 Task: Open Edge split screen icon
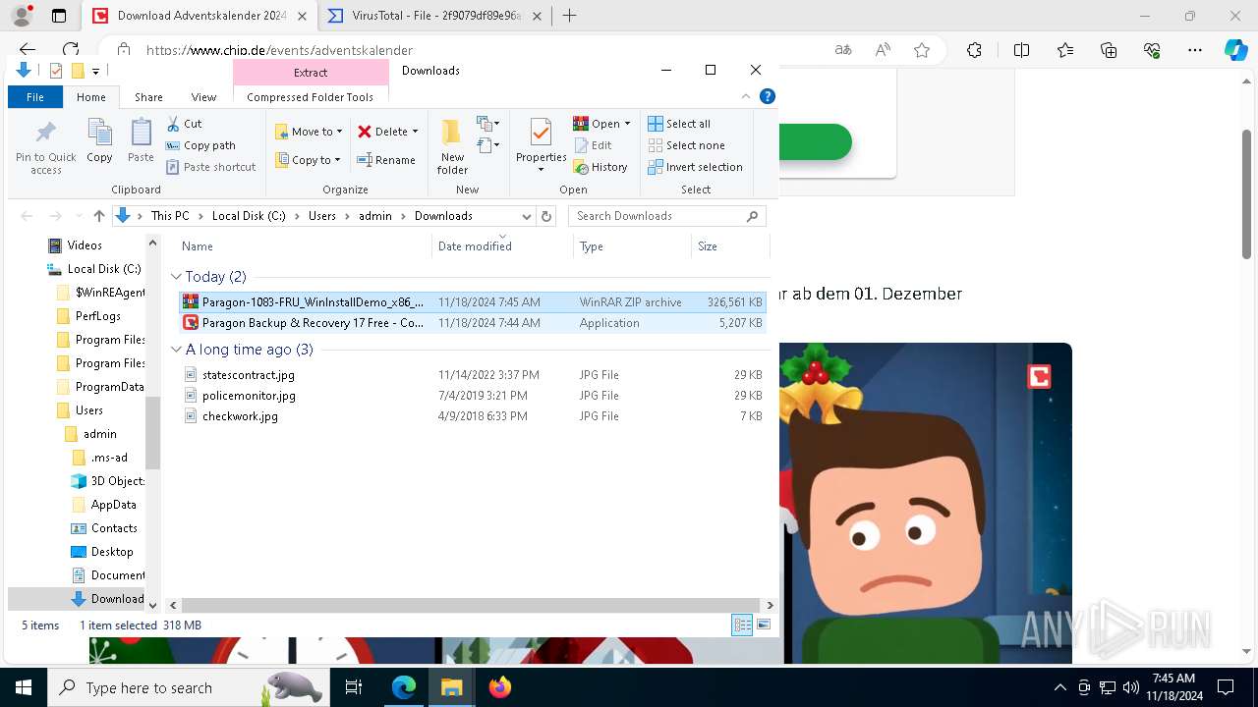click(1021, 50)
